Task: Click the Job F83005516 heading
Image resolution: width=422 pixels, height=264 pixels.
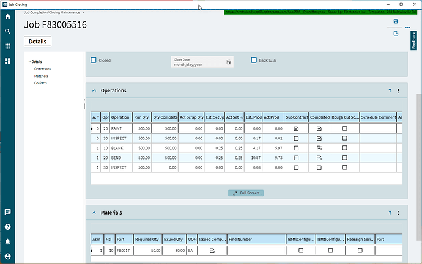Action: [x=56, y=24]
